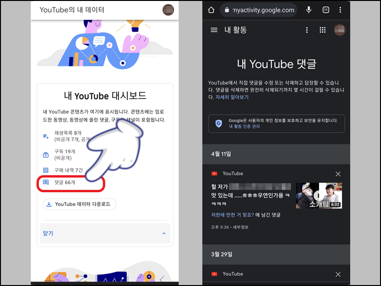This screenshot has width=381, height=286.
Task: Select the 3월 29일 date header
Action: click(x=276, y=254)
